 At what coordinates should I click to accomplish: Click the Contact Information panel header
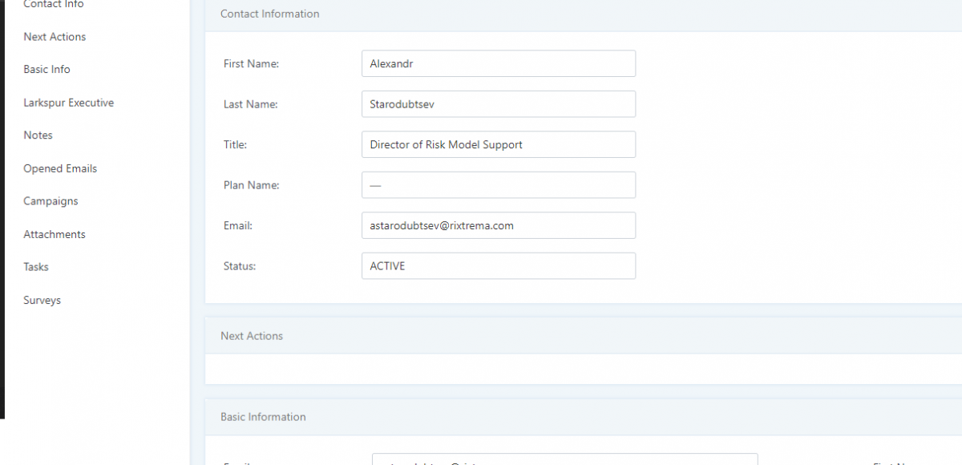[269, 14]
